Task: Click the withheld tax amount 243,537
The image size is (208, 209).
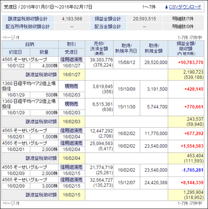Action: pos(195,119)
